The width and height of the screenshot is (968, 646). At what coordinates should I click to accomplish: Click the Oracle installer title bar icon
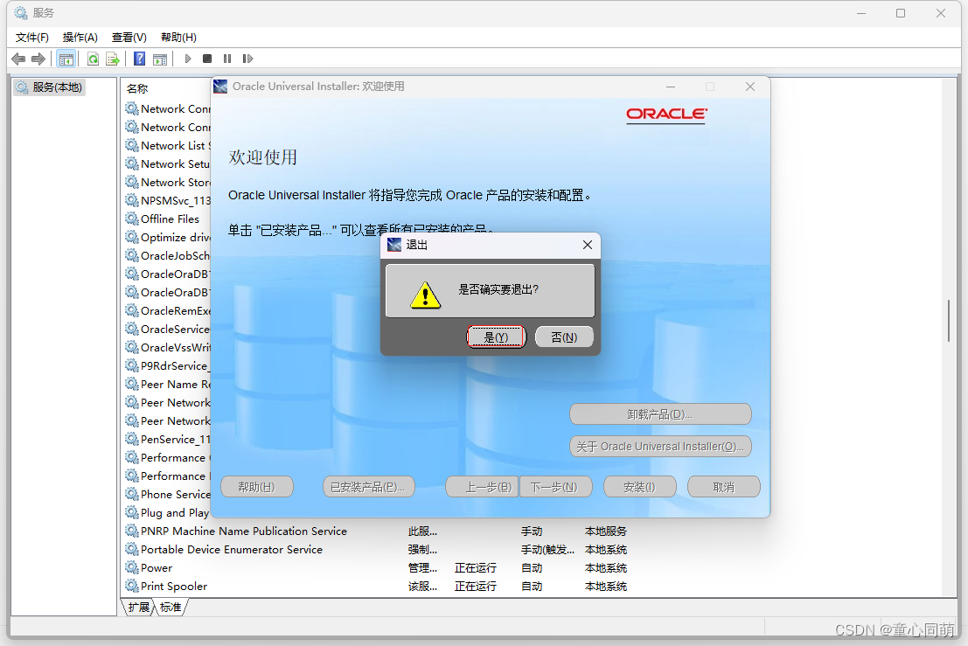(x=220, y=87)
